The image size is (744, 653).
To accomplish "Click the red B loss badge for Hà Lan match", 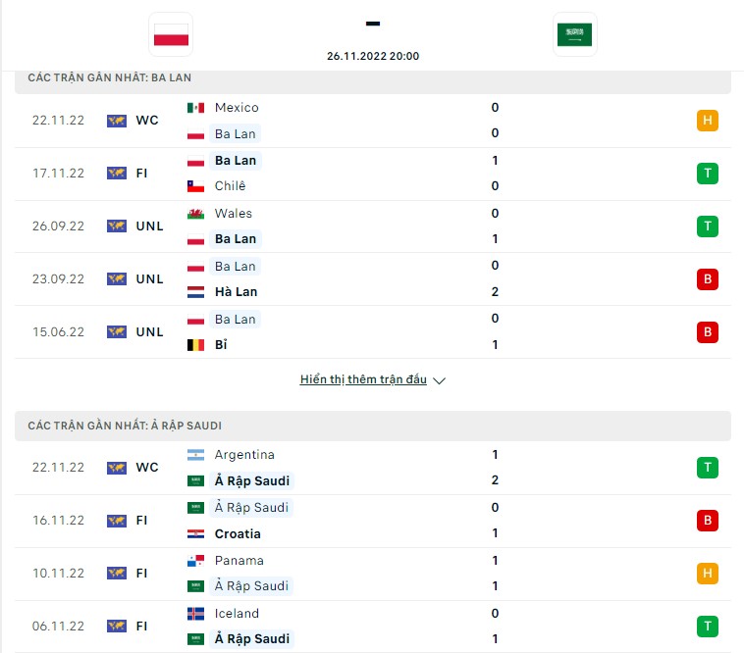I will coord(707,279).
